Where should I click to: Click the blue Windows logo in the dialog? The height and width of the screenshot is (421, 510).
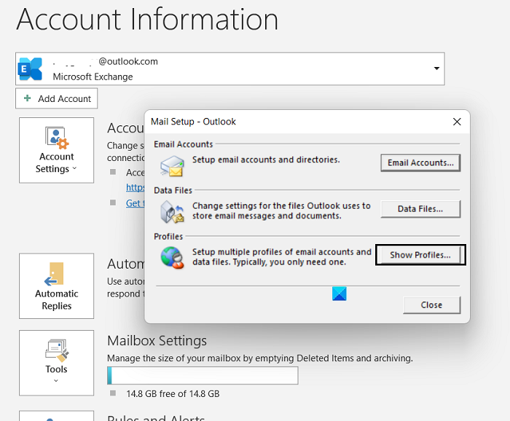[x=338, y=294]
